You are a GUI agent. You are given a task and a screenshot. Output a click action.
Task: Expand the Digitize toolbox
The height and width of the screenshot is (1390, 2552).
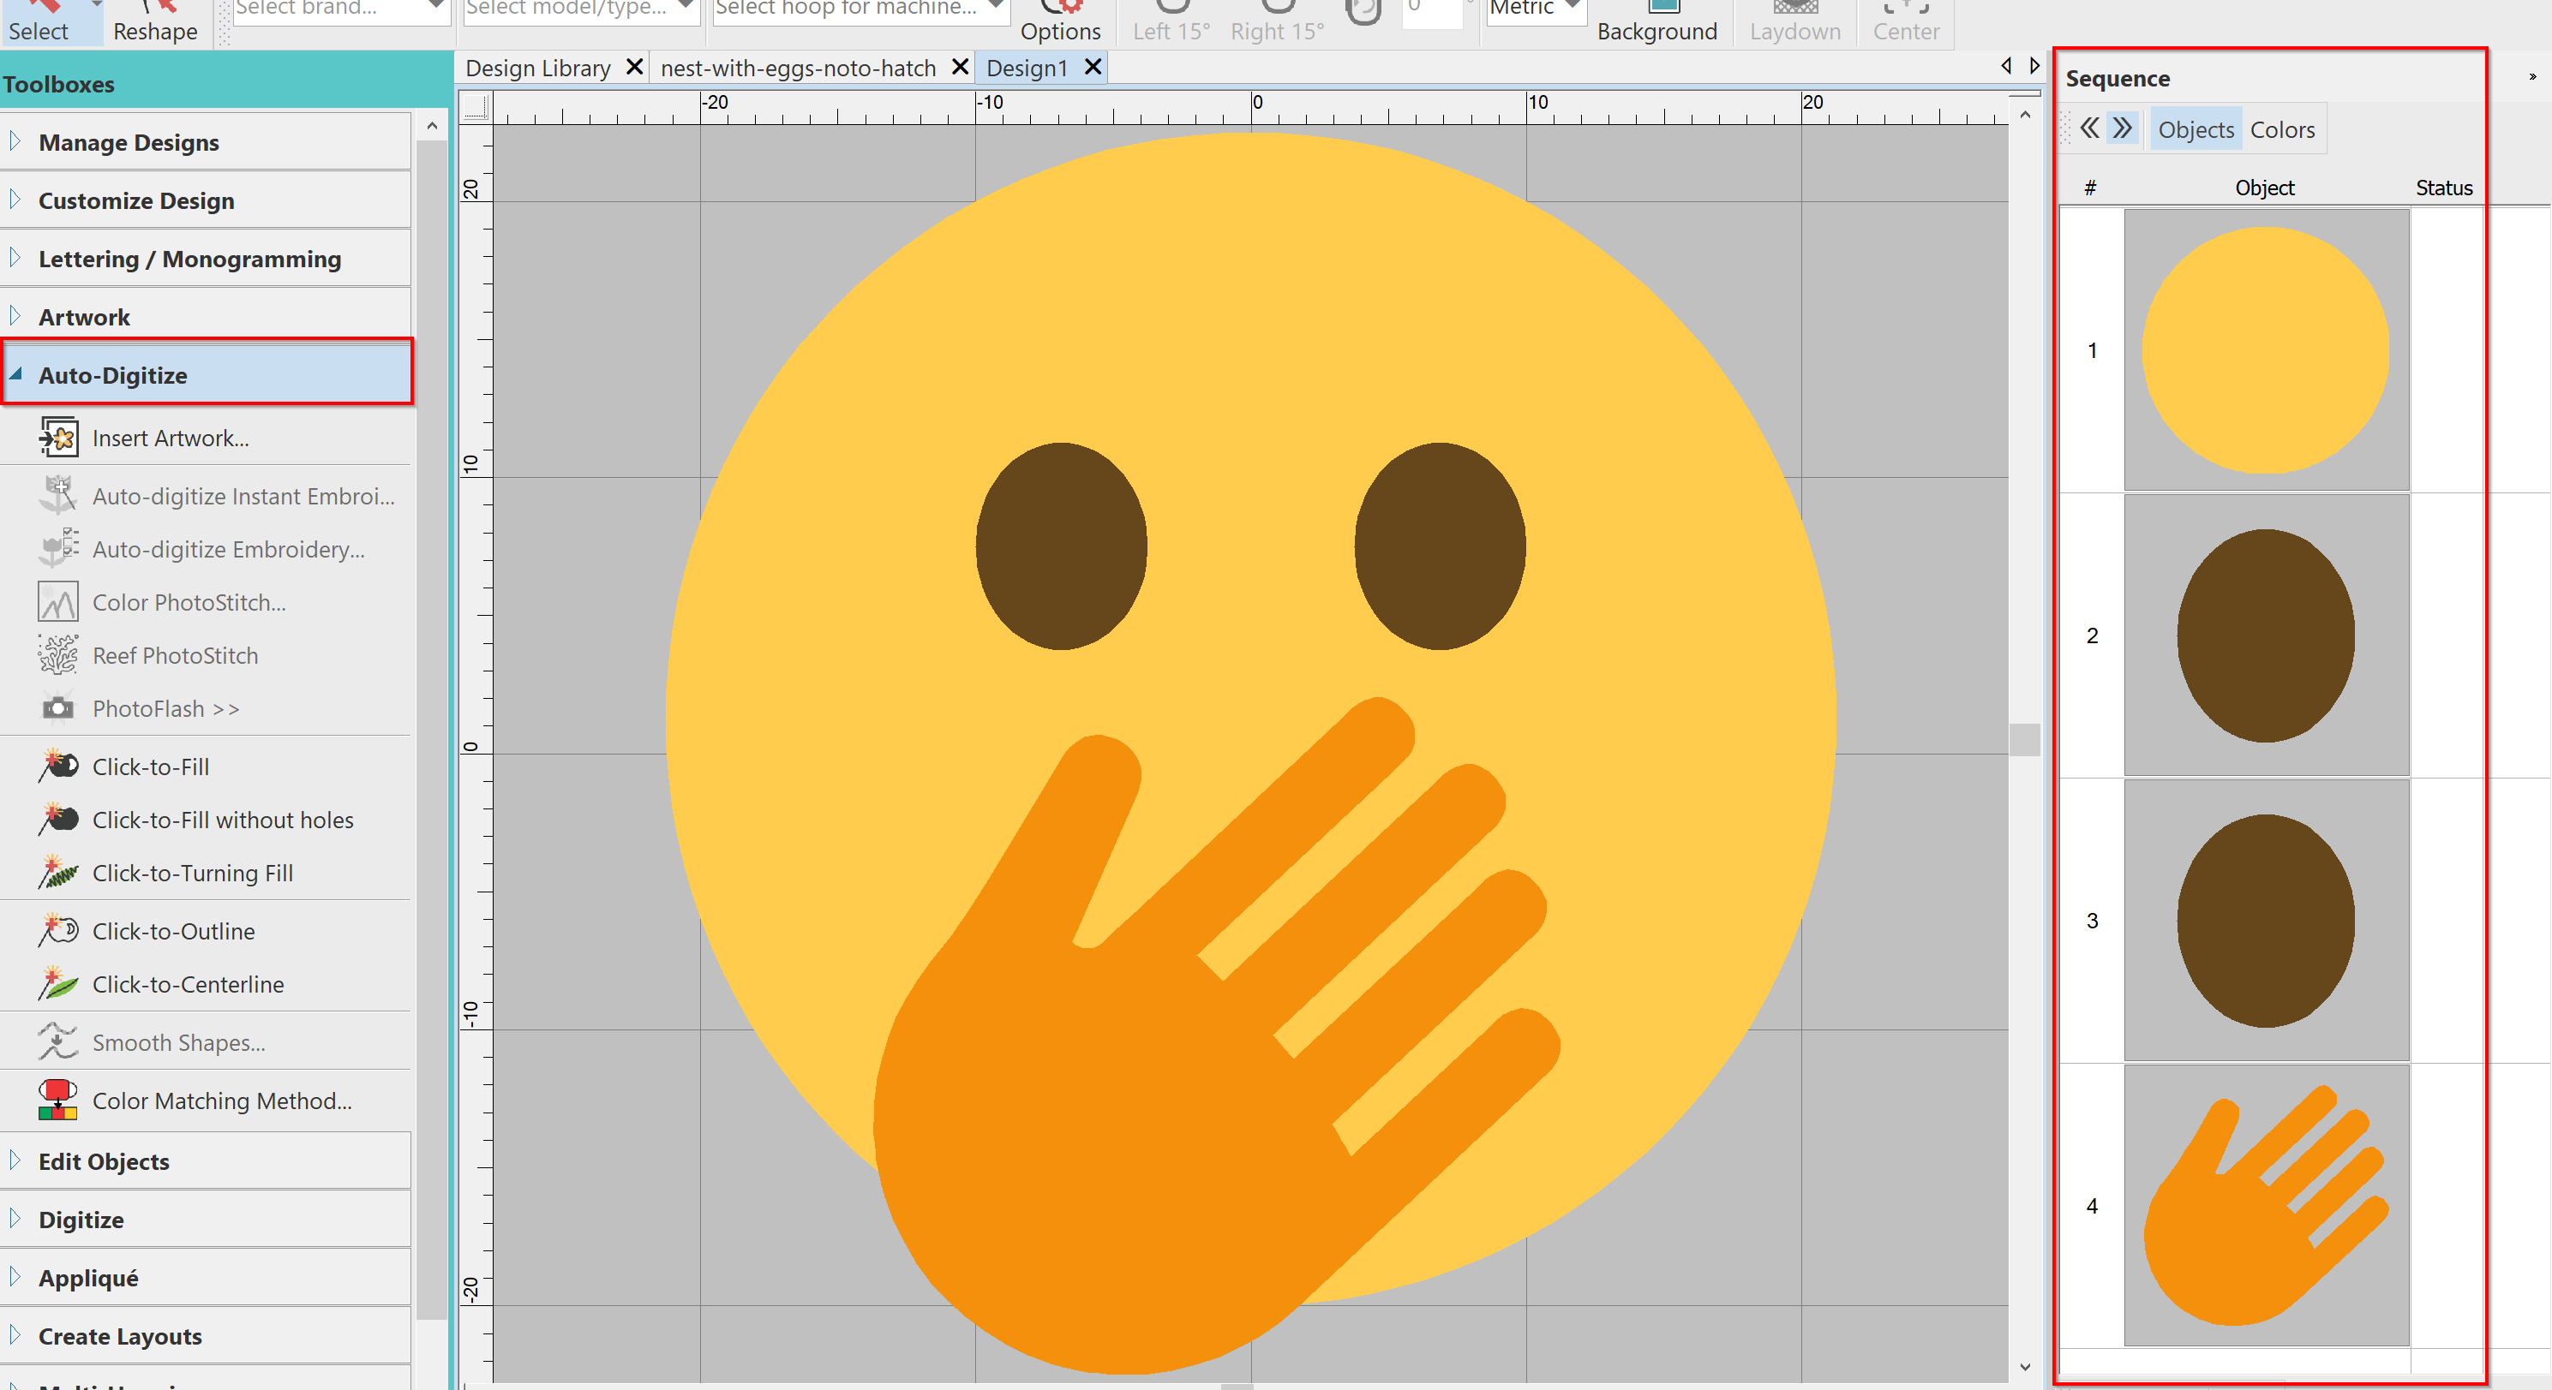tap(205, 1220)
